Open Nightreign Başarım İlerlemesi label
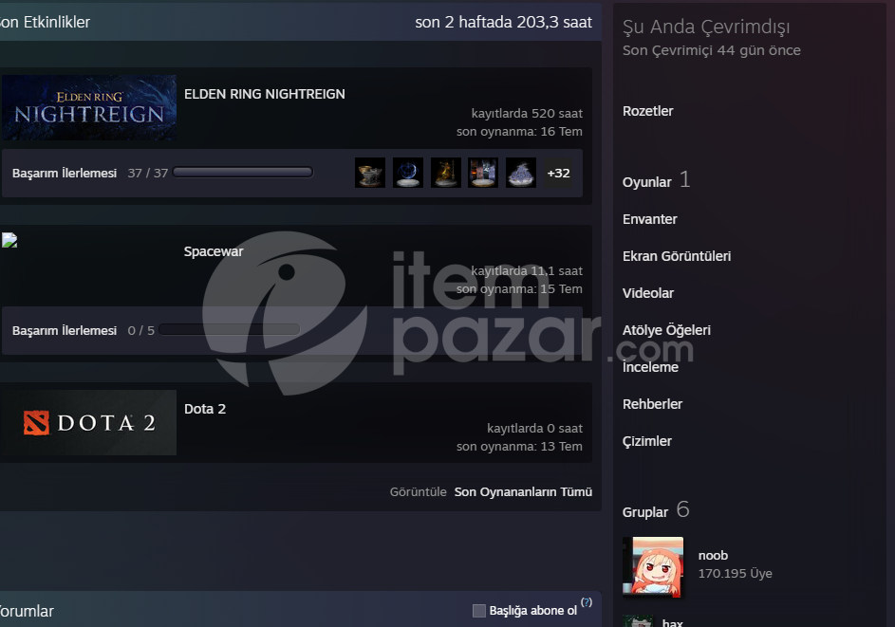Image resolution: width=895 pixels, height=627 pixels. tap(65, 173)
